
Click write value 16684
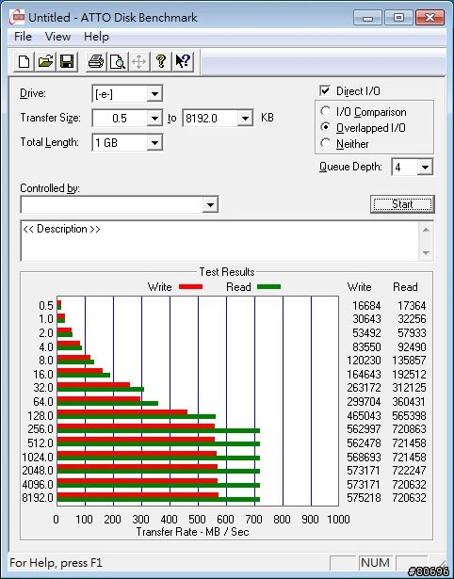(x=366, y=306)
